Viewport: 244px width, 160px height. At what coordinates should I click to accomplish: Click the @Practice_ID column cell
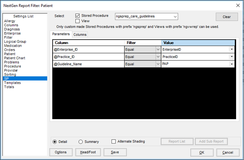pyautogui.click(x=88, y=57)
